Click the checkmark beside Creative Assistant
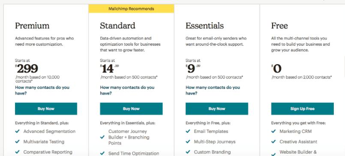This screenshot has height=156, width=345. tap(273, 142)
